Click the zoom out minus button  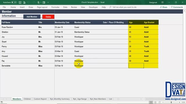[163, 102]
